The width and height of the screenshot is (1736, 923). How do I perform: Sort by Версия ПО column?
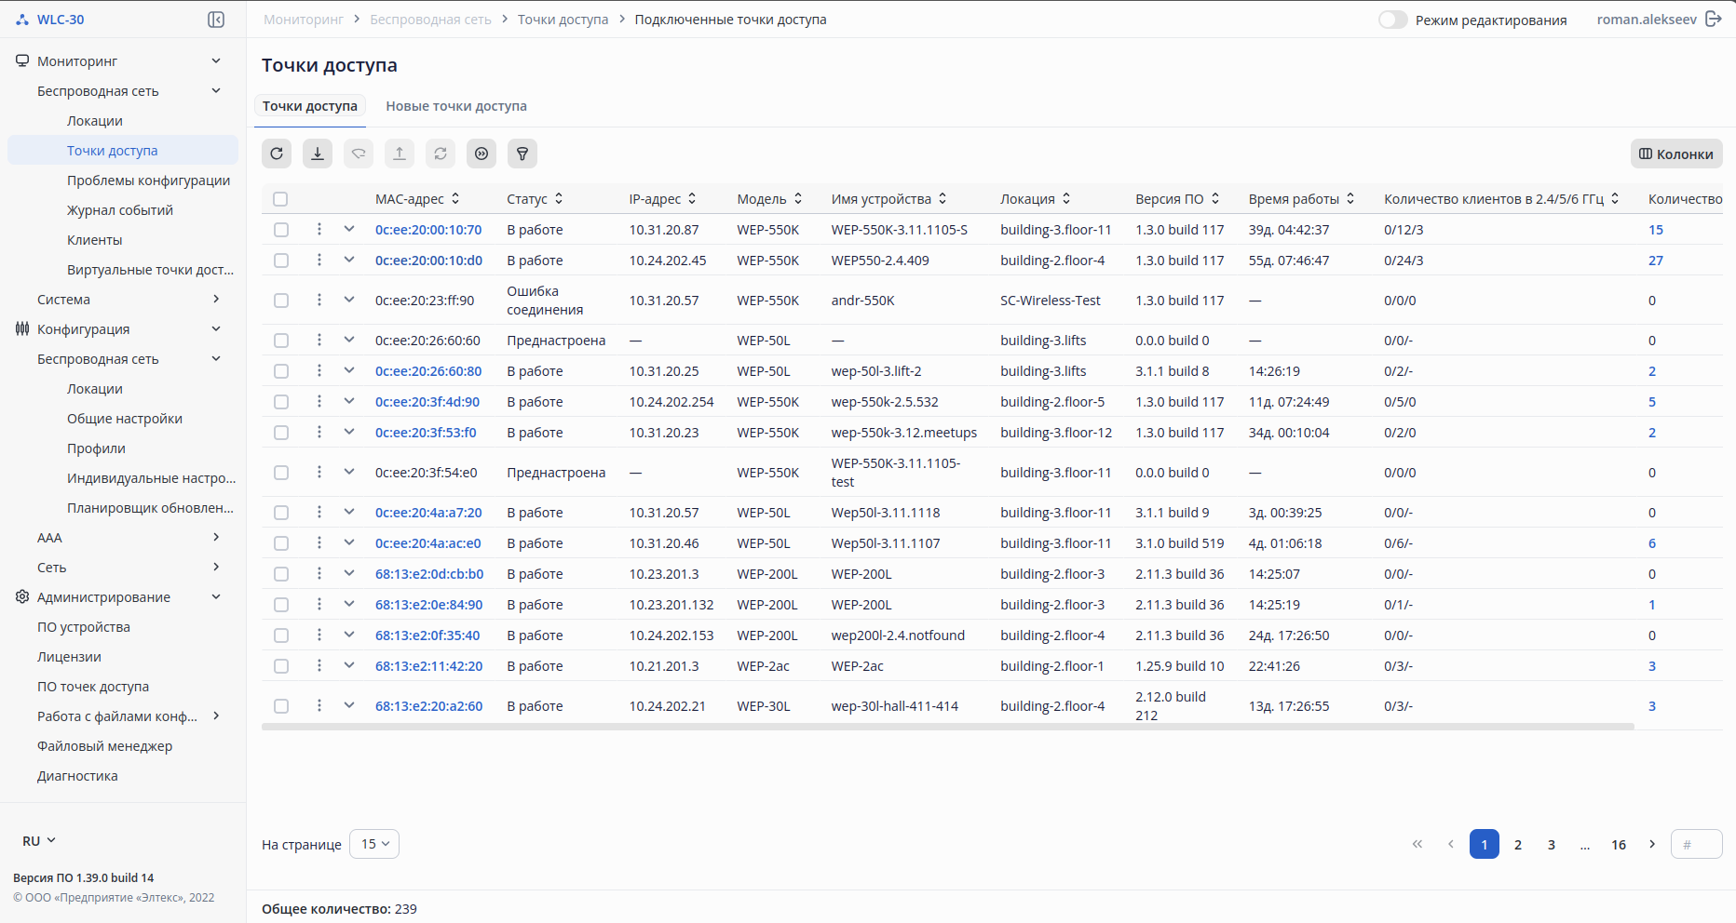click(1215, 198)
